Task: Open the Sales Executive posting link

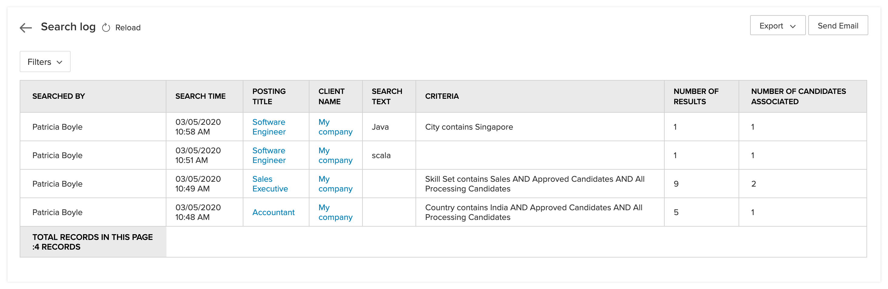Action: coord(270,184)
